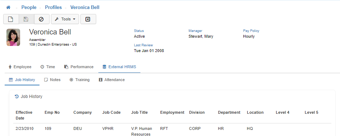Viewport: 340px width, 136px height.
Task: Switch to the Employee tab
Action: coord(20,67)
